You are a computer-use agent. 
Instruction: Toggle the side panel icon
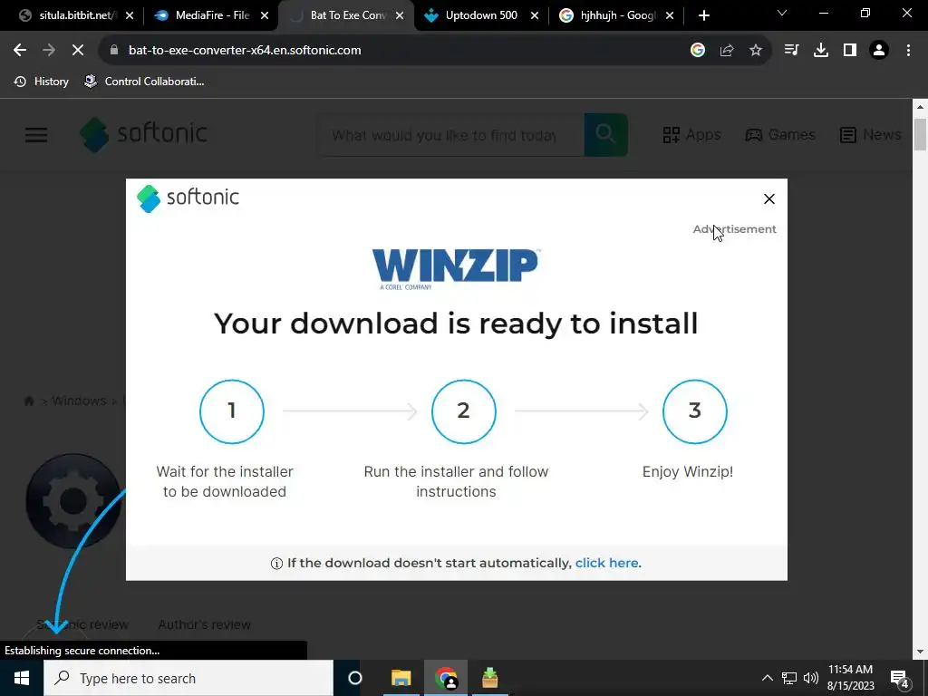(x=850, y=51)
